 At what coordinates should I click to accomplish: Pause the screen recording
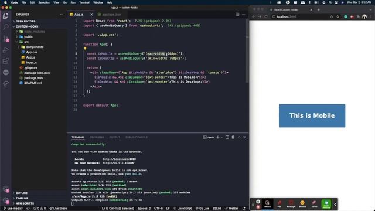point(258,202)
